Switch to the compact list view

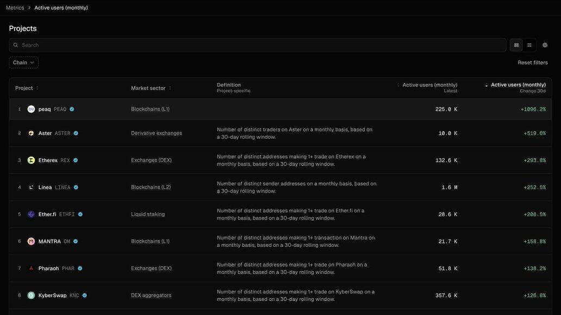tap(529, 45)
